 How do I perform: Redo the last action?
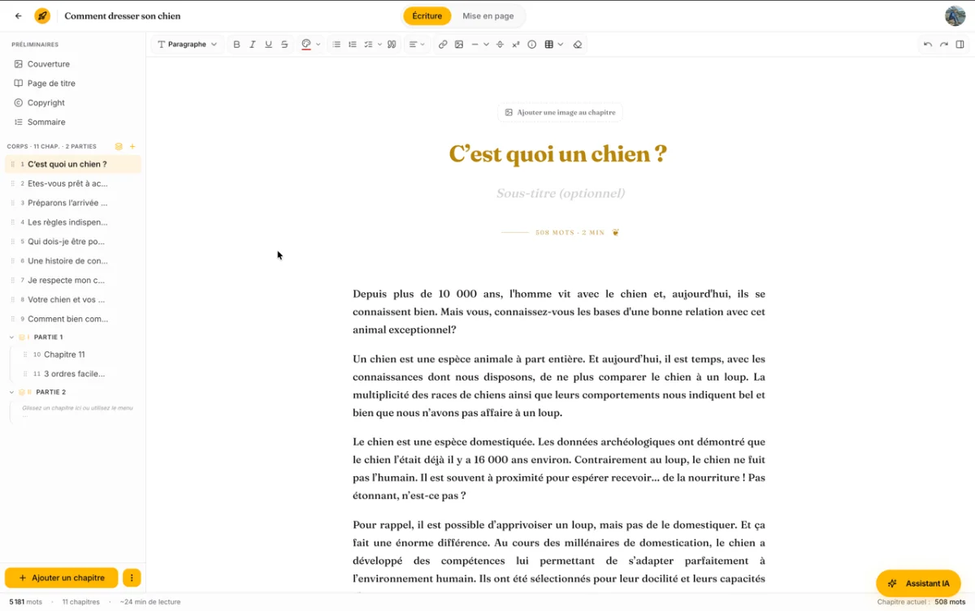[x=944, y=45]
